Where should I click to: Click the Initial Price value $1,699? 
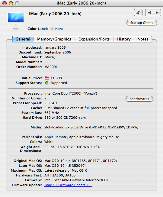[x=56, y=78]
